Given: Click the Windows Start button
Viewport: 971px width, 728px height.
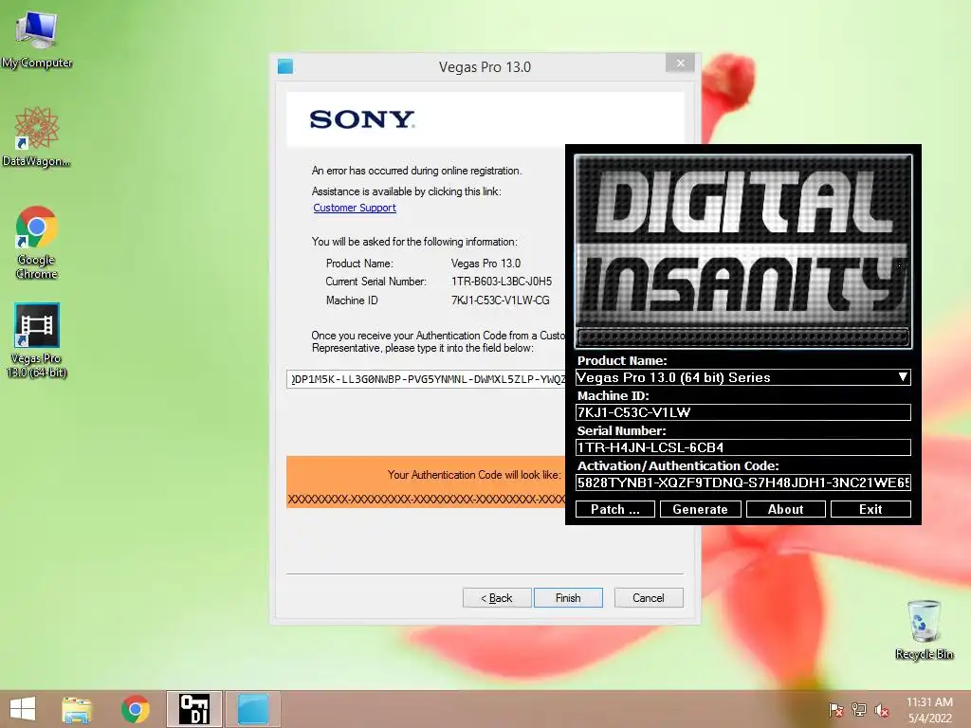Looking at the screenshot, I should [x=23, y=709].
